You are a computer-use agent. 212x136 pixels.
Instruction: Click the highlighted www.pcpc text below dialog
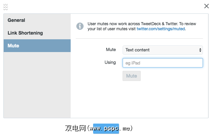click(x=106, y=129)
